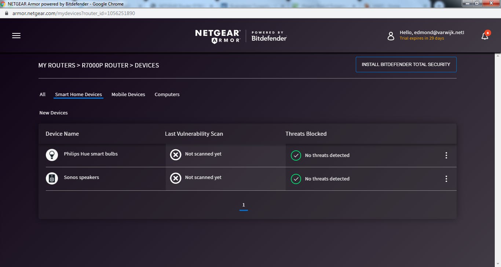Click the green checkmark for Sonos threats
Image resolution: width=501 pixels, height=267 pixels.
(296, 179)
